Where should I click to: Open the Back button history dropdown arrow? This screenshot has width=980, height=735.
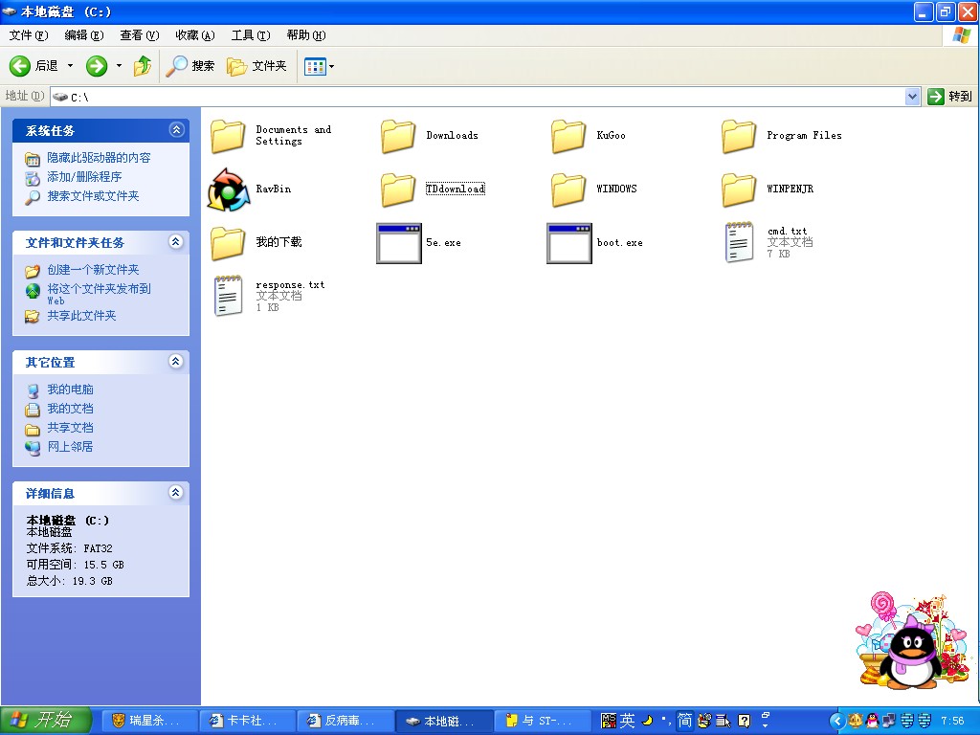pyautogui.click(x=70, y=66)
